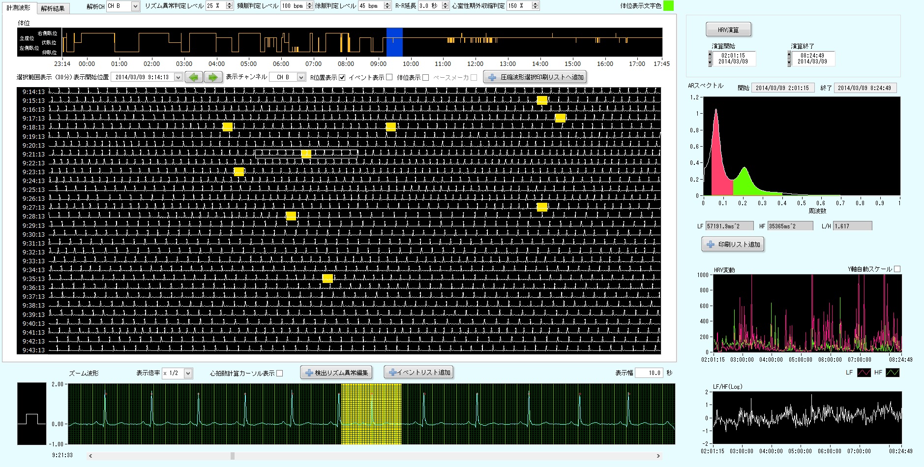Uncheck the R位置表示 checkbox
The height and width of the screenshot is (467, 924).
pos(342,77)
